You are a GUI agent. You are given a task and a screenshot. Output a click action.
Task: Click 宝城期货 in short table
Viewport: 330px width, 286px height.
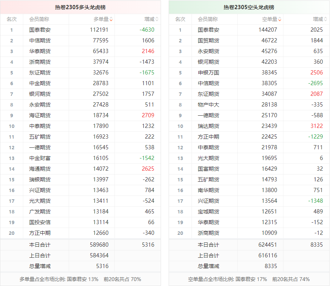[208, 212]
